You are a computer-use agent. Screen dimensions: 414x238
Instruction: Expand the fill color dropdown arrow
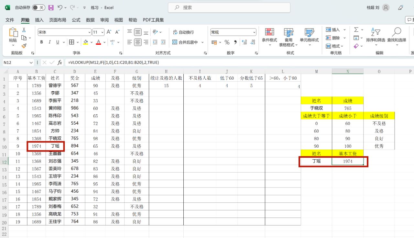(92, 42)
